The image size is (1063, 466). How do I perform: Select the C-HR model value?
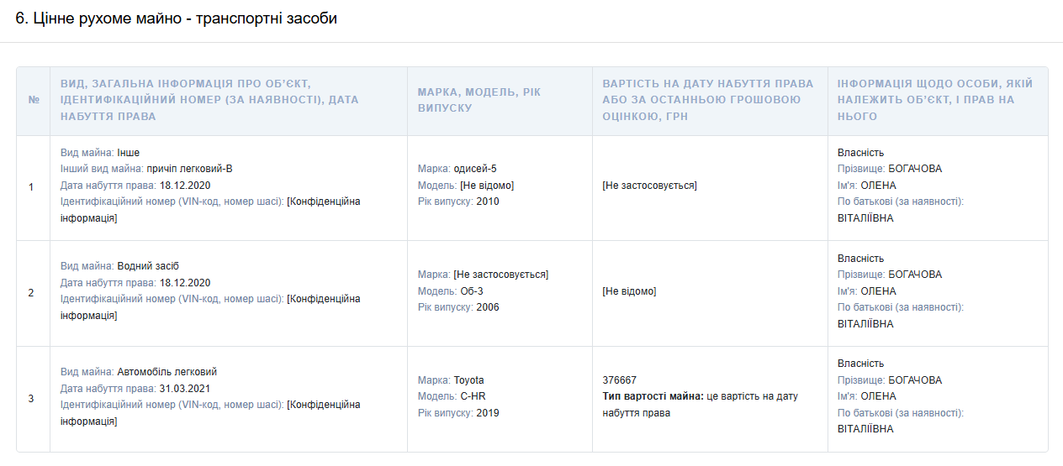point(474,396)
